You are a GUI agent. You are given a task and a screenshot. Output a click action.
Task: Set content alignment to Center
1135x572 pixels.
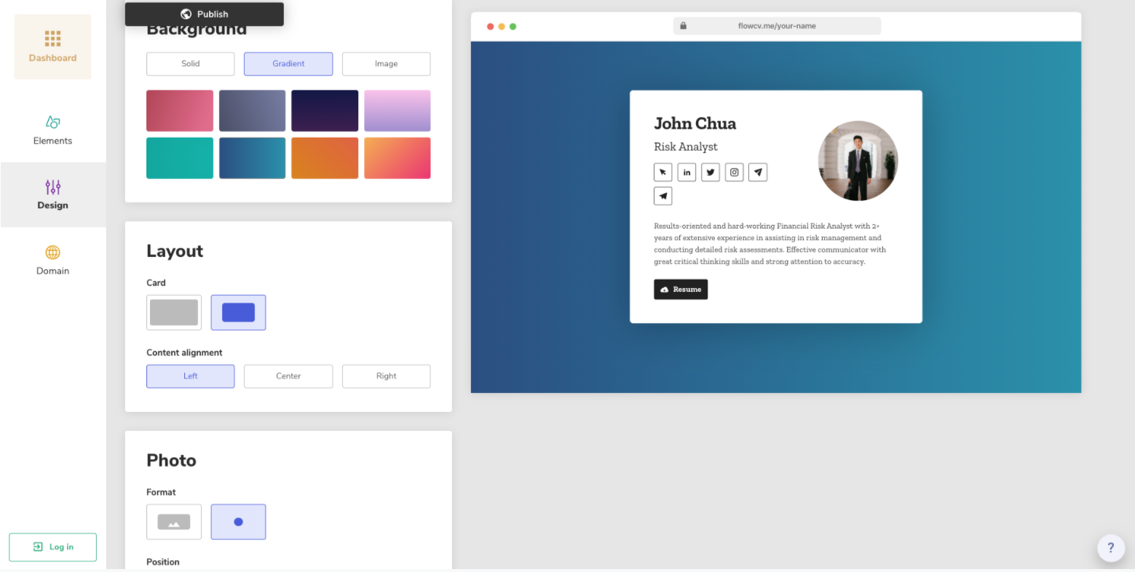[288, 376]
